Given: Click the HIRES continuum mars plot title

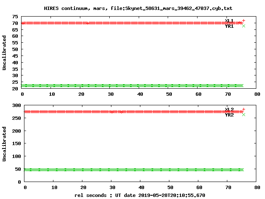Looking at the screenshot, I should (x=138, y=8).
